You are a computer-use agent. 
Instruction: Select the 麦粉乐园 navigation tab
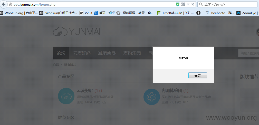coord(132,53)
